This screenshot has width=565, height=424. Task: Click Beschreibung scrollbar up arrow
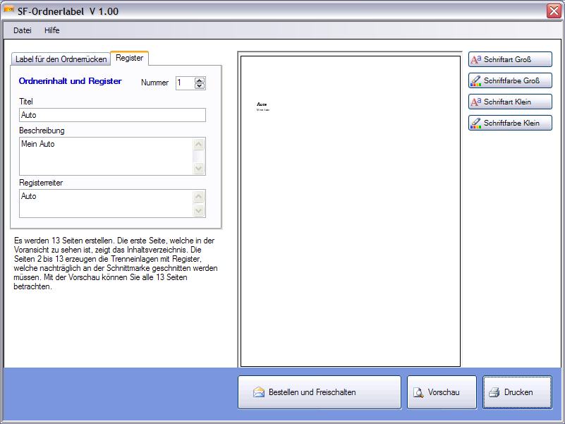coord(199,145)
